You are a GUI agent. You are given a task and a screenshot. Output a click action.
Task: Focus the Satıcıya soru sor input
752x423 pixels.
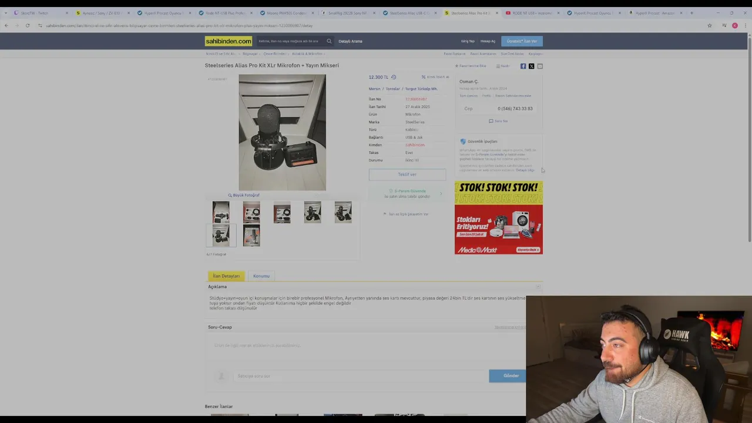(x=360, y=376)
